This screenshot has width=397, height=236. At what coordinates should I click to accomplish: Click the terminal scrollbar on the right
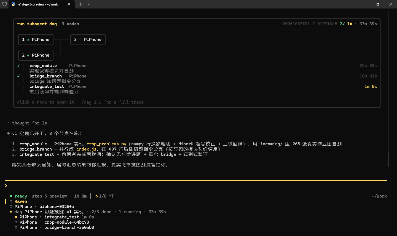[x=388, y=159]
